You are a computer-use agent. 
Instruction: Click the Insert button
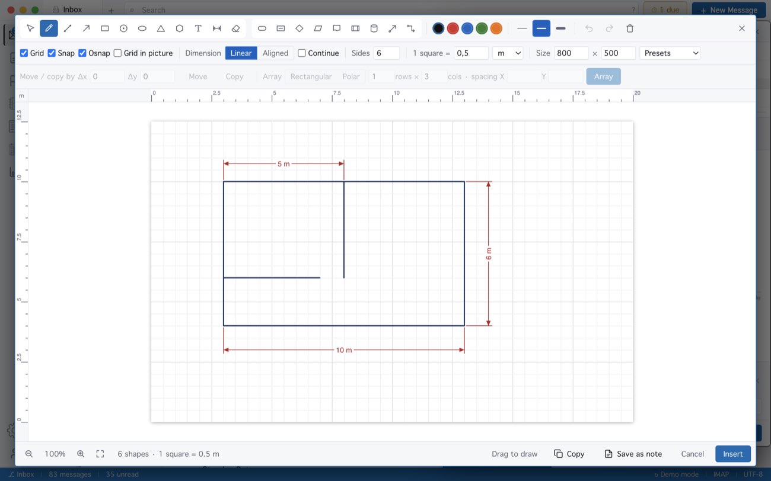(733, 454)
